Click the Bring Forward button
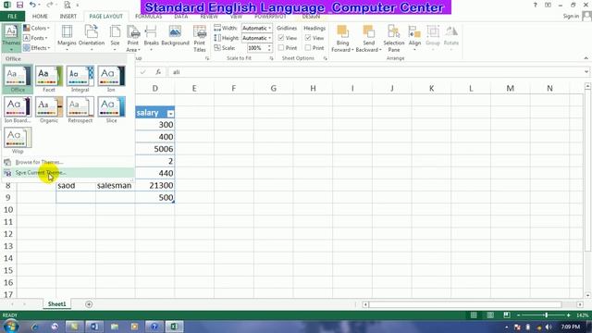The image size is (592, 333). 342,38
